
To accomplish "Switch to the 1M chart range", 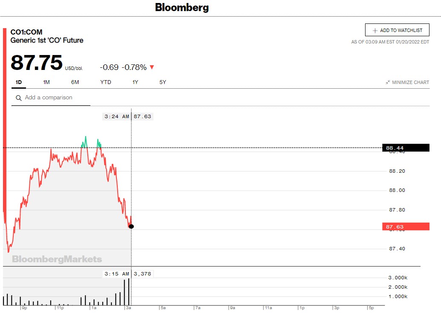I will pyautogui.click(x=46, y=82).
